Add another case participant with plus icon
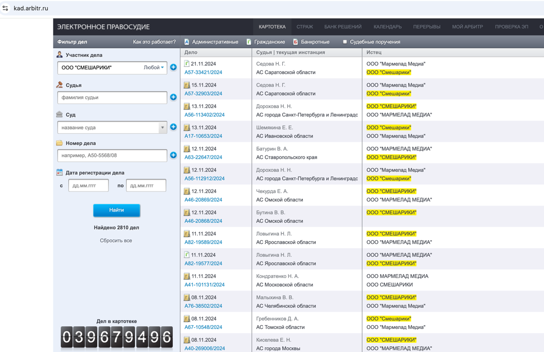Screen dimensions: 544x352 173,67
